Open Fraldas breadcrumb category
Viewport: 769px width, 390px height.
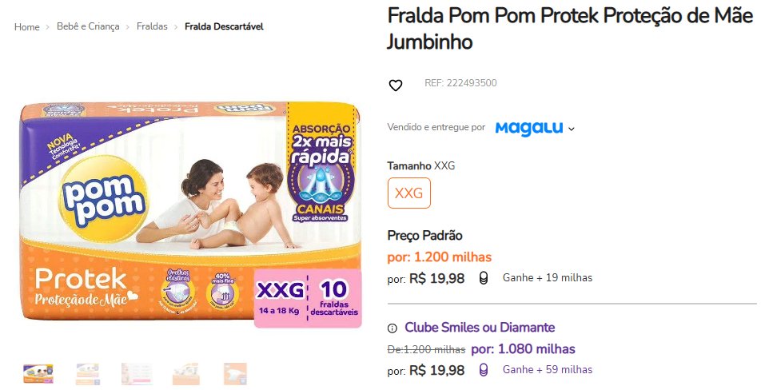(152, 26)
